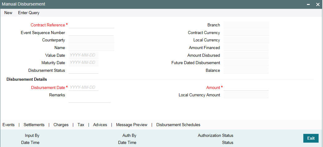Screen dimensions: 323x147
Task: Click the Branch field
Action: tap(246, 25)
